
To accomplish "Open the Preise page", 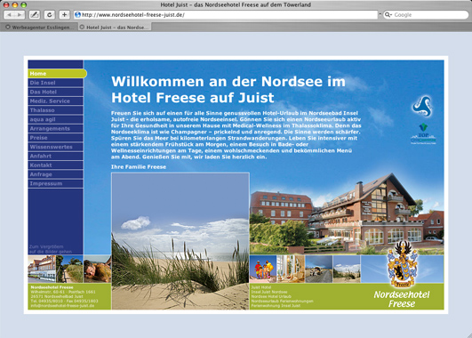I will pyautogui.click(x=55, y=138).
